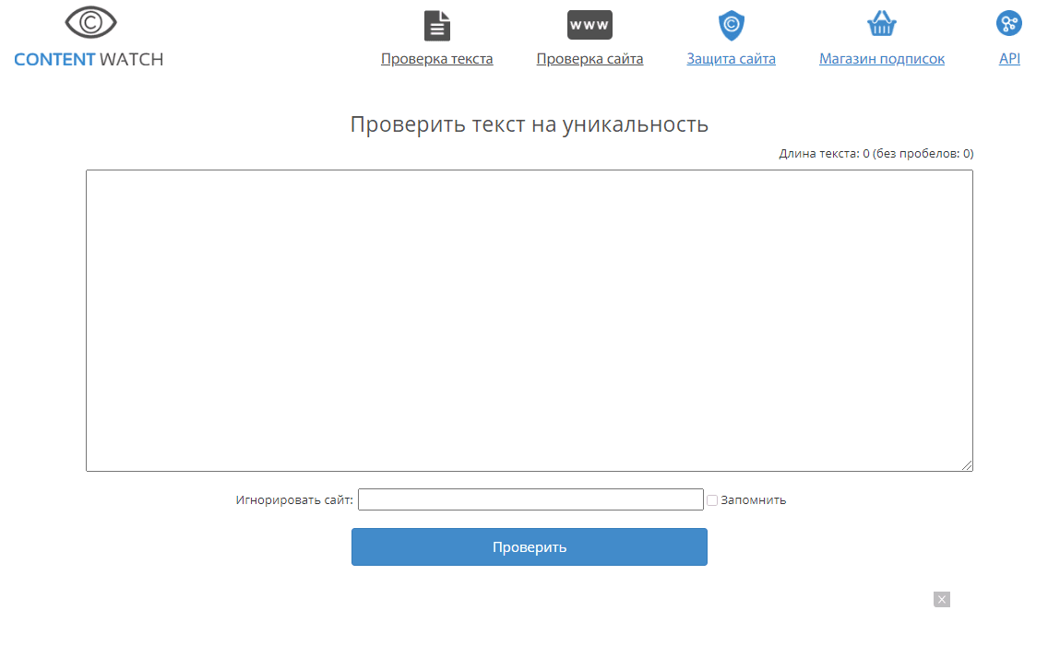Open the Проверка сайта menu link

(x=589, y=59)
